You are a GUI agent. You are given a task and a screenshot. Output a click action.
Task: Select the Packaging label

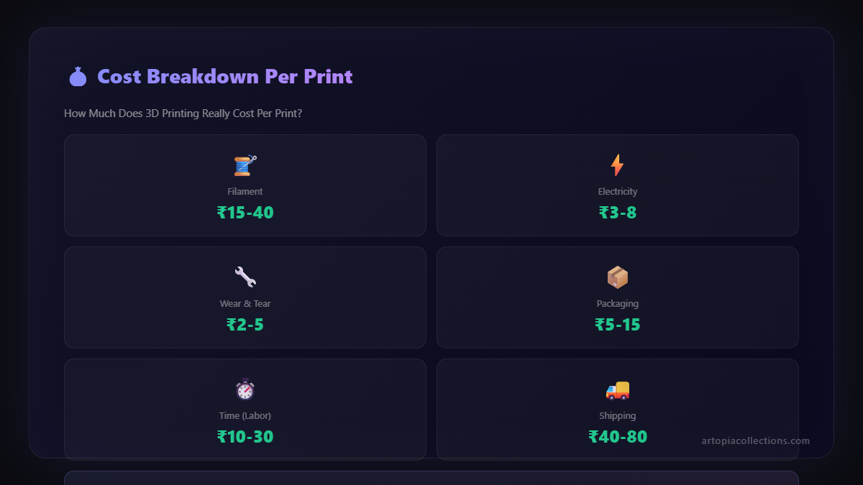[618, 303]
